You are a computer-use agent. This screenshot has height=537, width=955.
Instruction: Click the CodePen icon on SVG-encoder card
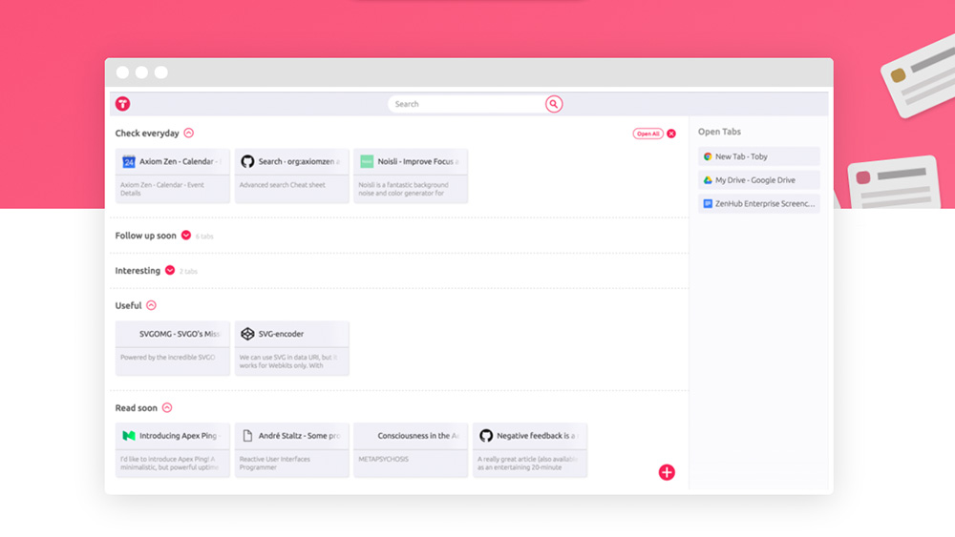click(x=247, y=334)
